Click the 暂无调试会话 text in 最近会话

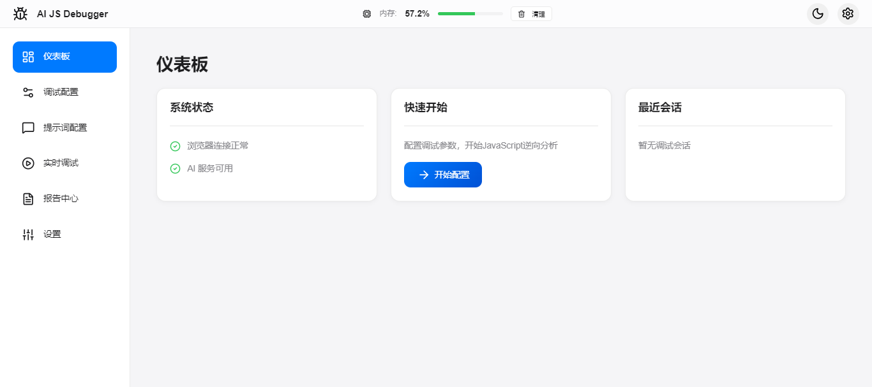[664, 145]
